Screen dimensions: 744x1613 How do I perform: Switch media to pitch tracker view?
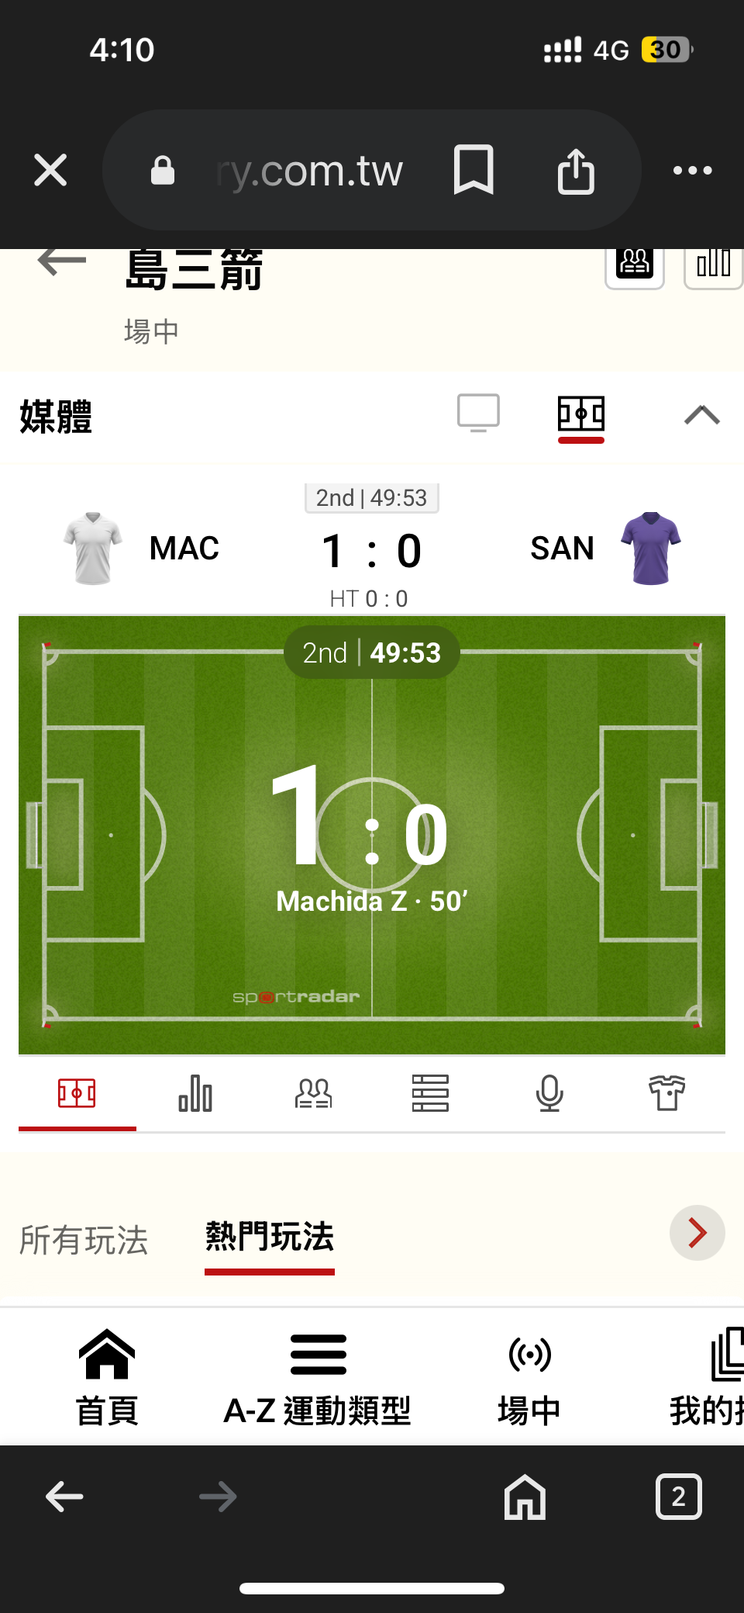tap(580, 414)
